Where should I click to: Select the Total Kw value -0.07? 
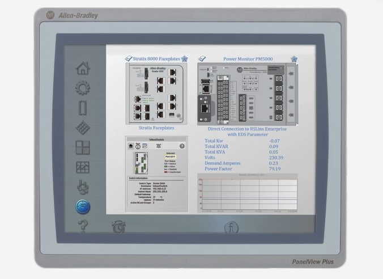274,141
